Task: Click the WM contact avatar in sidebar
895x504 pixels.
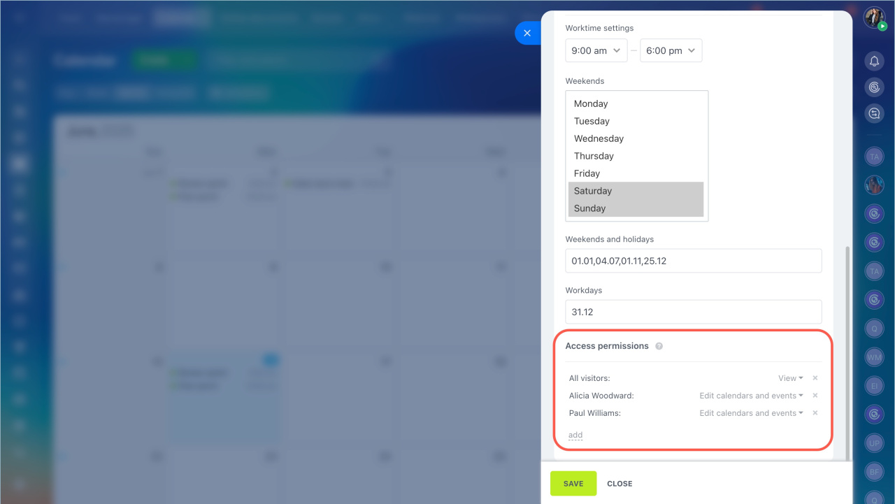Action: point(874,357)
